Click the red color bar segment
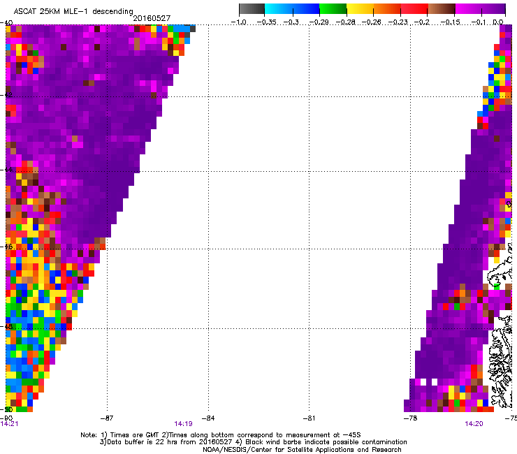 (414, 8)
